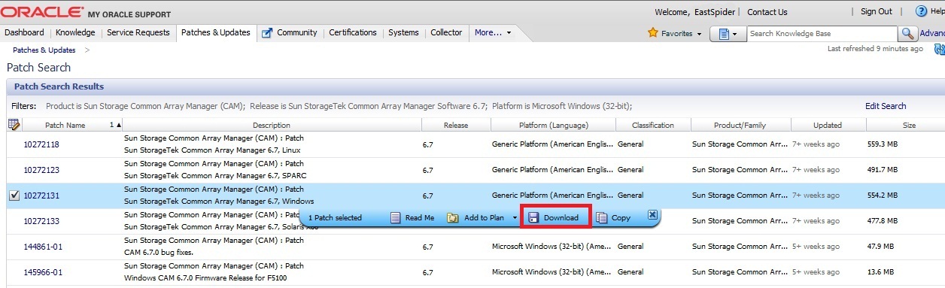The width and height of the screenshot is (945, 288).
Task: Click the Edit Search link
Action: 886,106
